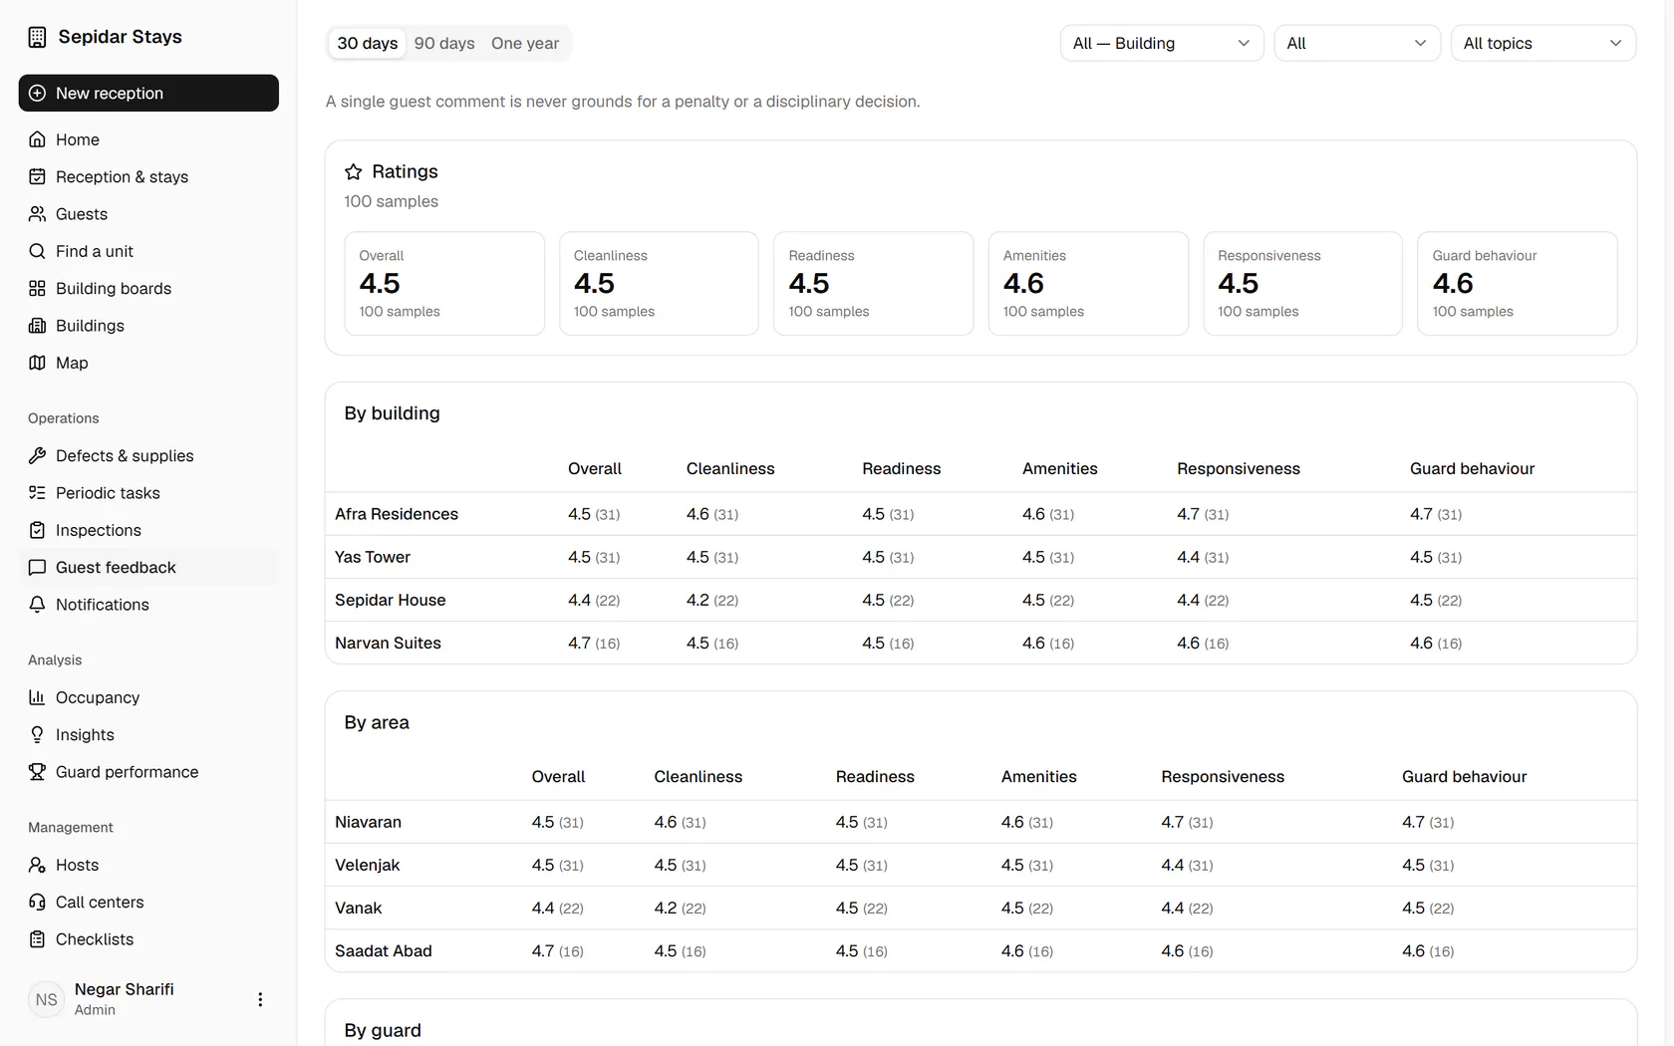This screenshot has width=1674, height=1046.
Task: Click the New reception button
Action: point(148,93)
